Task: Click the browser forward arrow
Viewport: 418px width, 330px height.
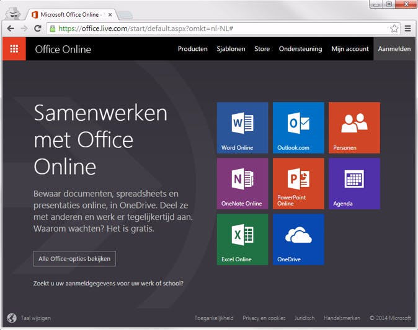Action: pyautogui.click(x=24, y=28)
